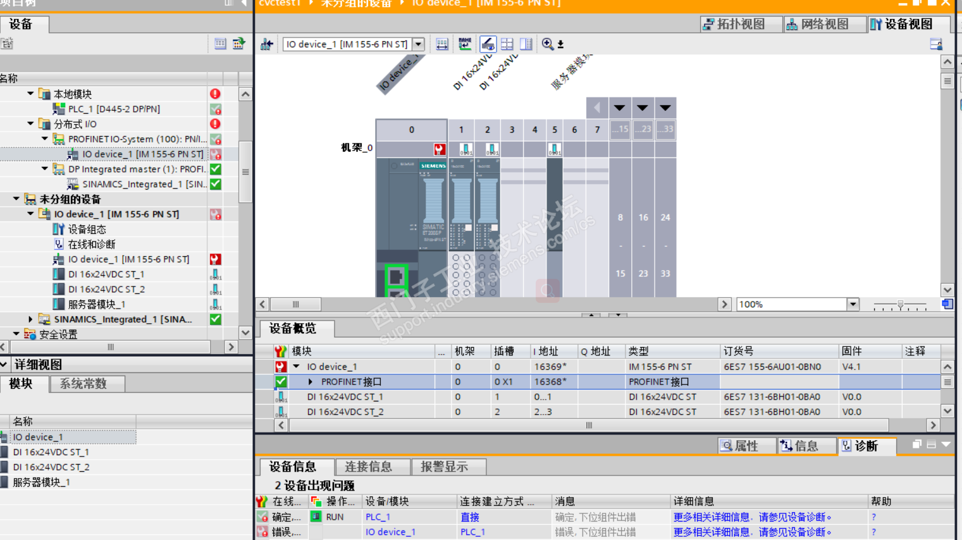Screen dimensions: 962x540
Task: Click the red error icon on rack slot 0
Action: [439, 149]
